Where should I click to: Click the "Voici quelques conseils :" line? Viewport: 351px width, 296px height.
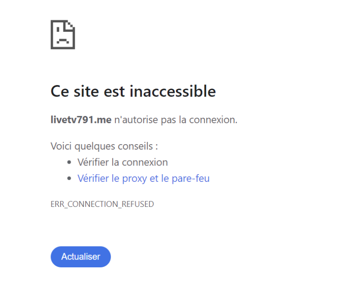(104, 146)
